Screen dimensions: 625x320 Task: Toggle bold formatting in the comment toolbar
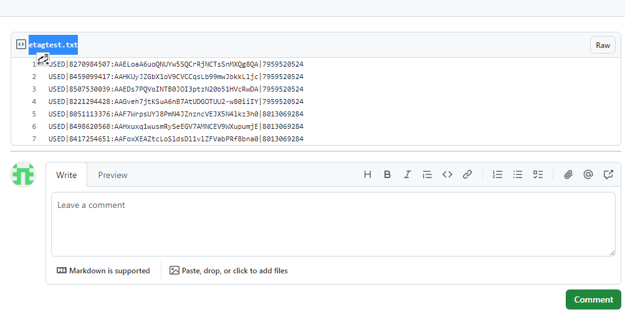387,175
